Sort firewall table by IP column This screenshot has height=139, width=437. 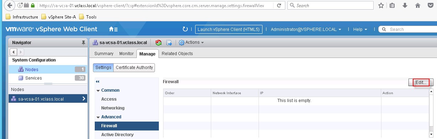[x=320, y=93]
